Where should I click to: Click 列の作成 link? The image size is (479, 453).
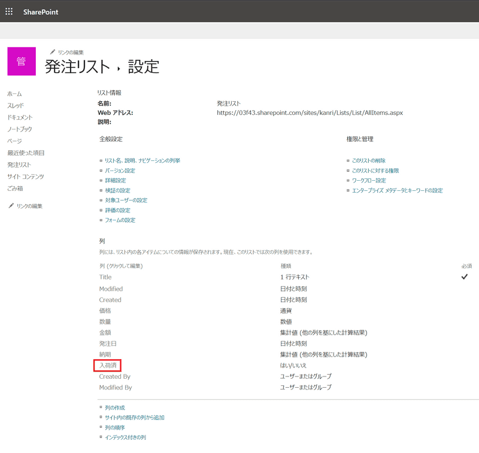114,408
